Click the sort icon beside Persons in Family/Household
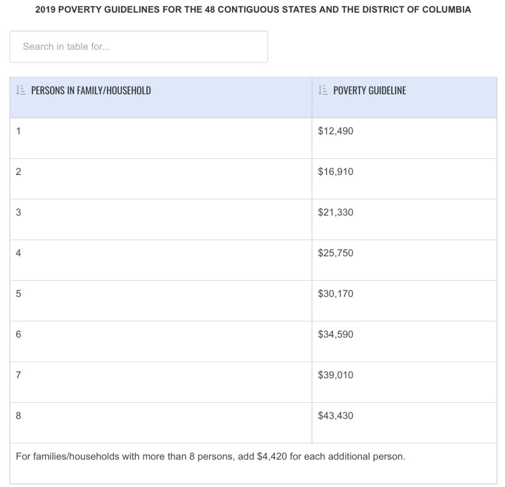Image resolution: width=505 pixels, height=487 pixels. point(20,91)
